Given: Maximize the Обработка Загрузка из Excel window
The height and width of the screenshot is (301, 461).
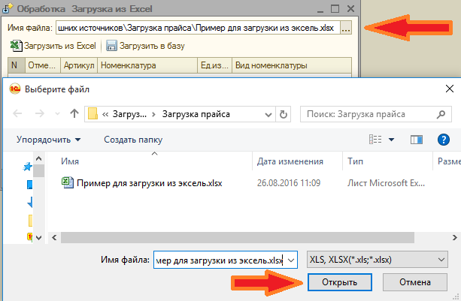Looking at the screenshot, I should click(335, 9).
